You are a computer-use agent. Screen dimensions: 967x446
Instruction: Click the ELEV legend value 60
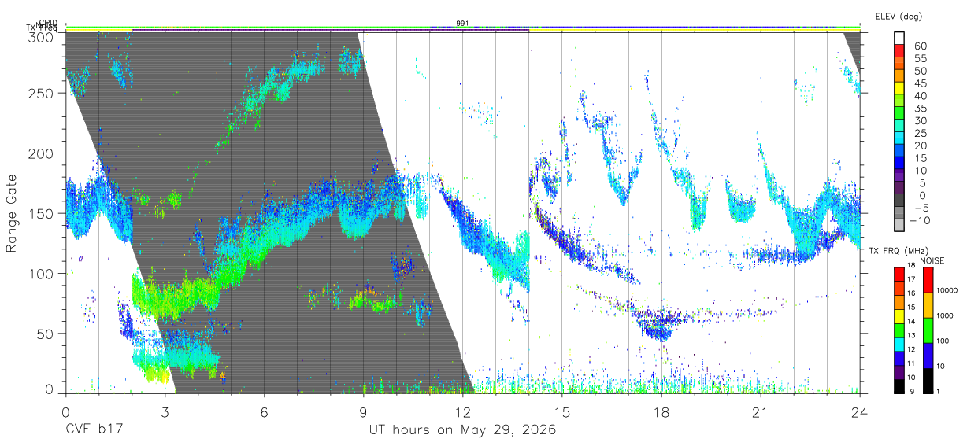919,46
